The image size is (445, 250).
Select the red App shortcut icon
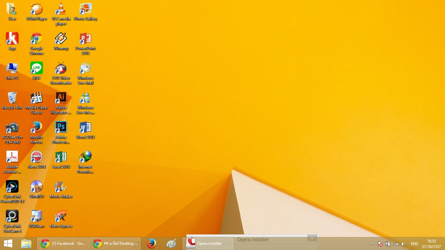[x=12, y=41]
